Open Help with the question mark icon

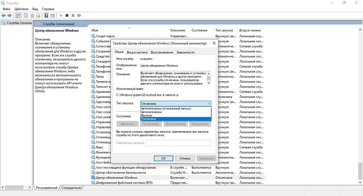[46, 16]
